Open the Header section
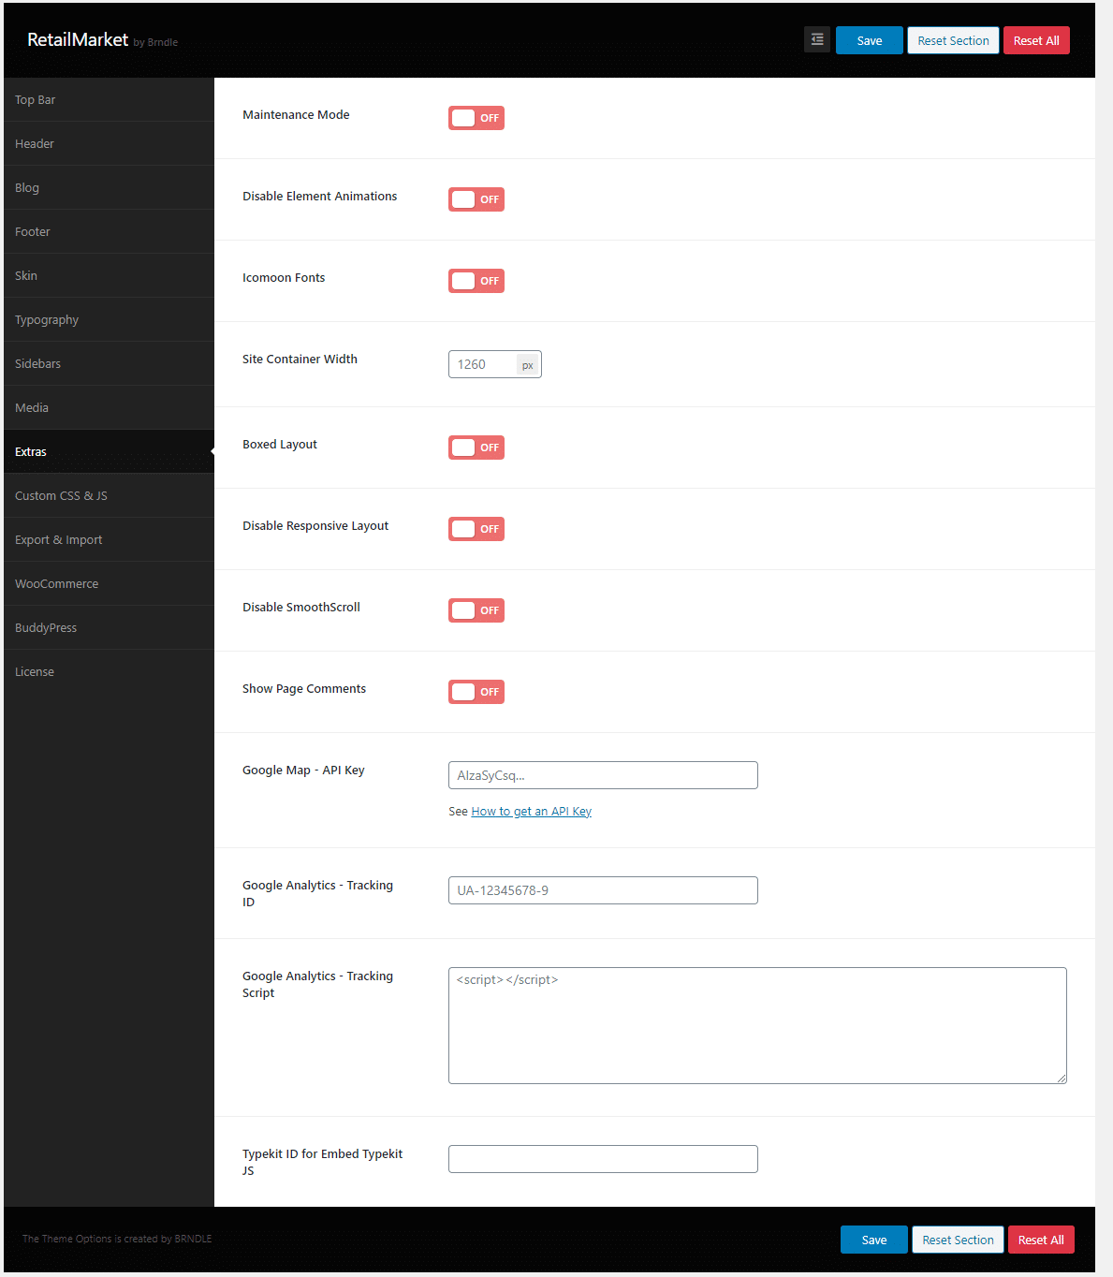The height and width of the screenshot is (1277, 1113). coord(109,143)
